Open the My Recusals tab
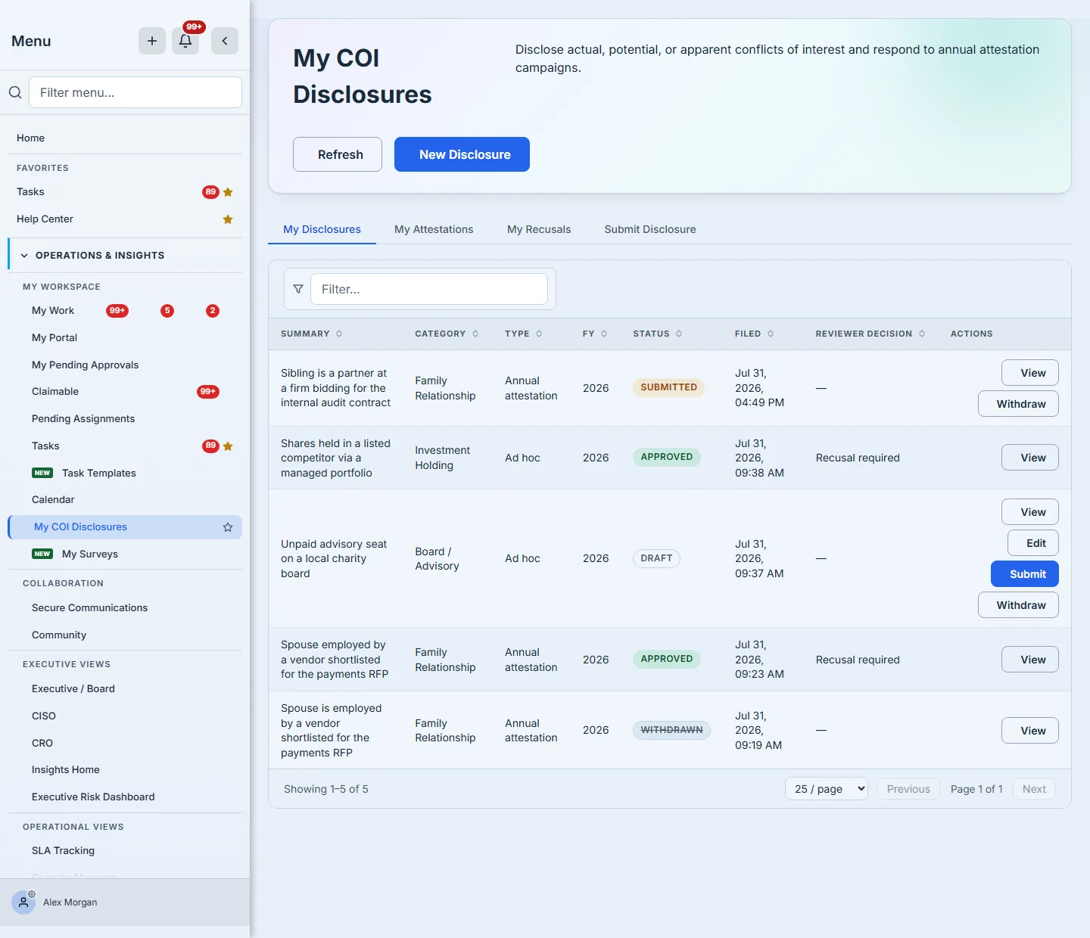The width and height of the screenshot is (1090, 938). [539, 229]
